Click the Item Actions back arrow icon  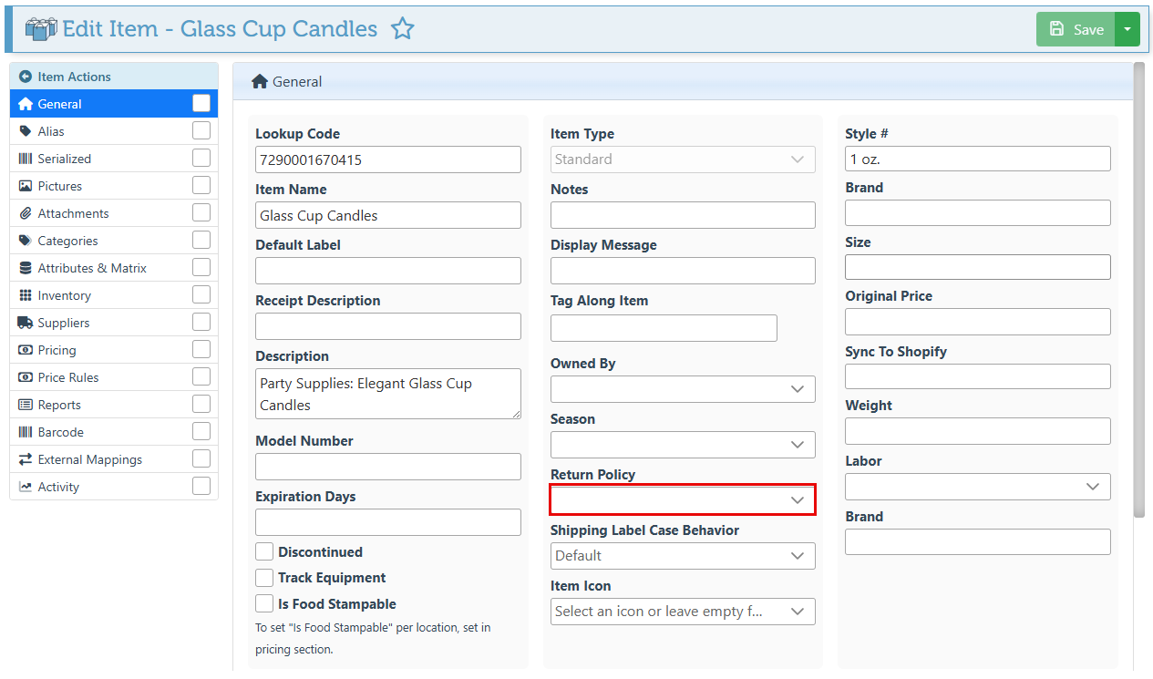26,77
